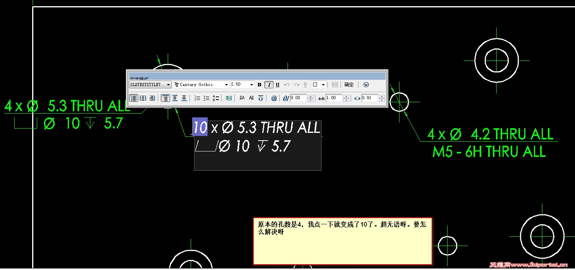Click the Insert Field icon

[229, 98]
